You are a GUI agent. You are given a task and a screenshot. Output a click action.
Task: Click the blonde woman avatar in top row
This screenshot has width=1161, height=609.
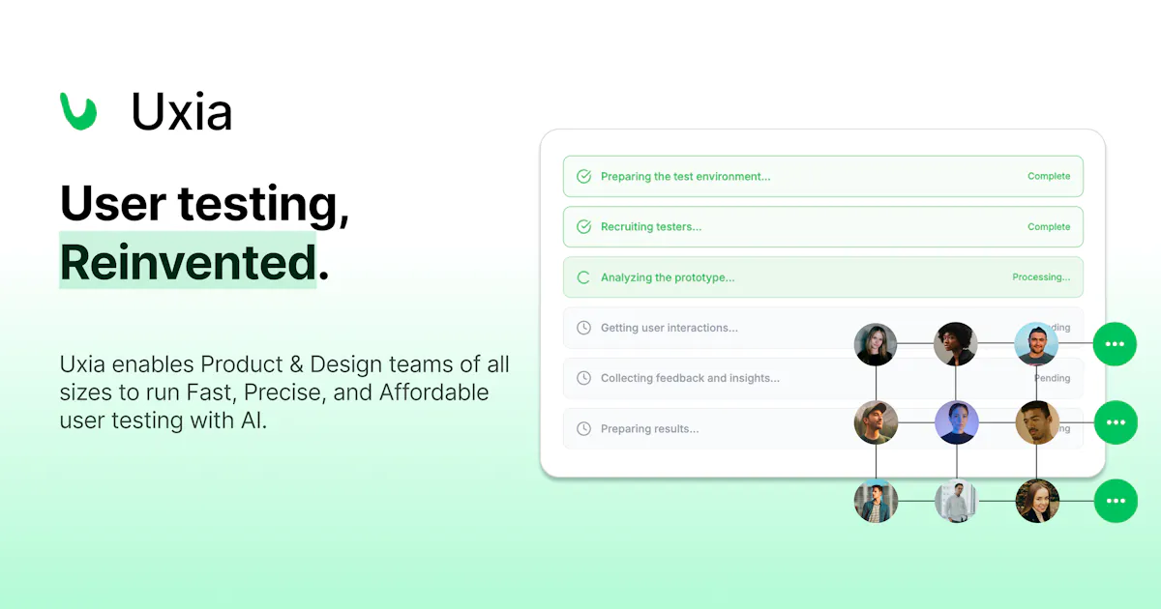point(876,344)
